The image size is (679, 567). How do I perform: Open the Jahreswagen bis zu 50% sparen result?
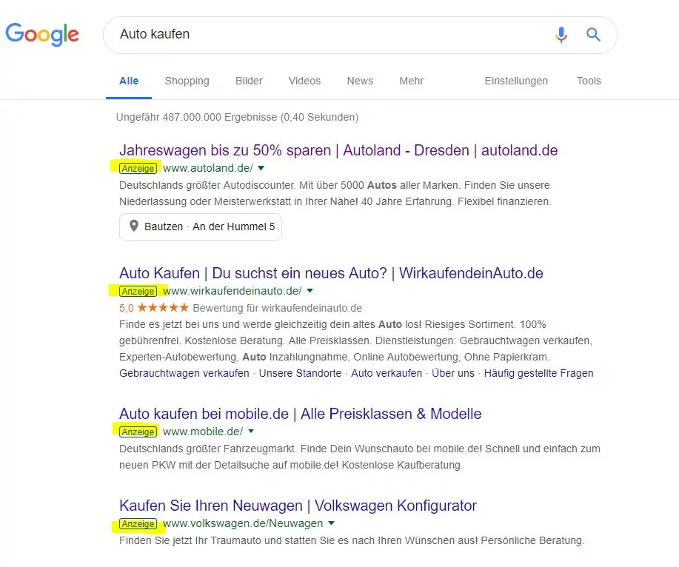(338, 150)
